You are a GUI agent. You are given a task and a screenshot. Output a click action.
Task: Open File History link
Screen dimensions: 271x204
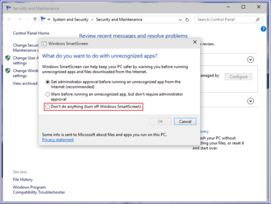[23, 180]
